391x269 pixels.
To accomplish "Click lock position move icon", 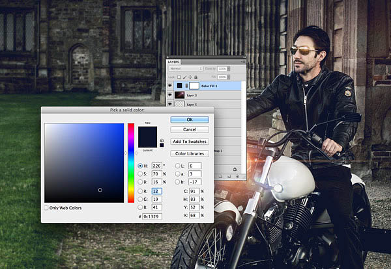I will point(190,77).
